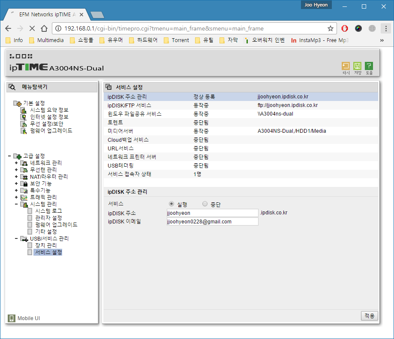Select the 중단 radio button
This screenshot has width=394, height=339.
[205, 204]
